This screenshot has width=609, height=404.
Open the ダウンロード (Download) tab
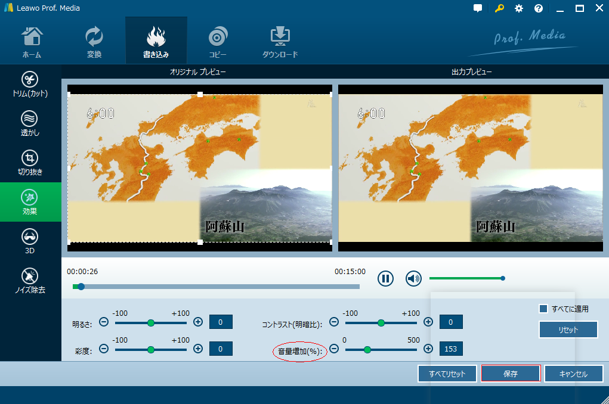pyautogui.click(x=280, y=41)
